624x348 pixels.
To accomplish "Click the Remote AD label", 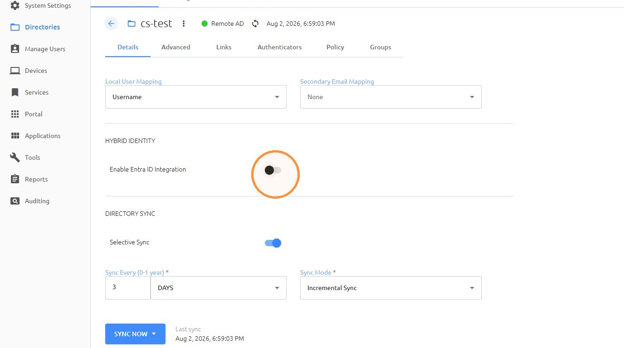I will (x=228, y=24).
